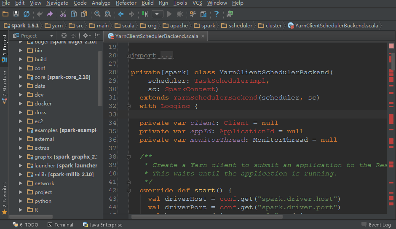Select the conf folder
396x229 pixels.
40,68
